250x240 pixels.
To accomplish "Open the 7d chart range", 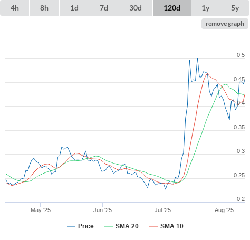I will coord(104,8).
